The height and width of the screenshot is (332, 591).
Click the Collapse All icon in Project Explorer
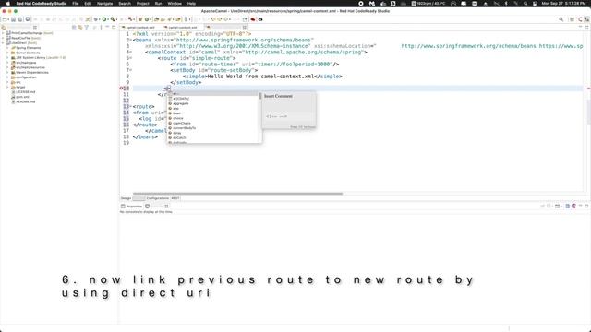pos(74,27)
